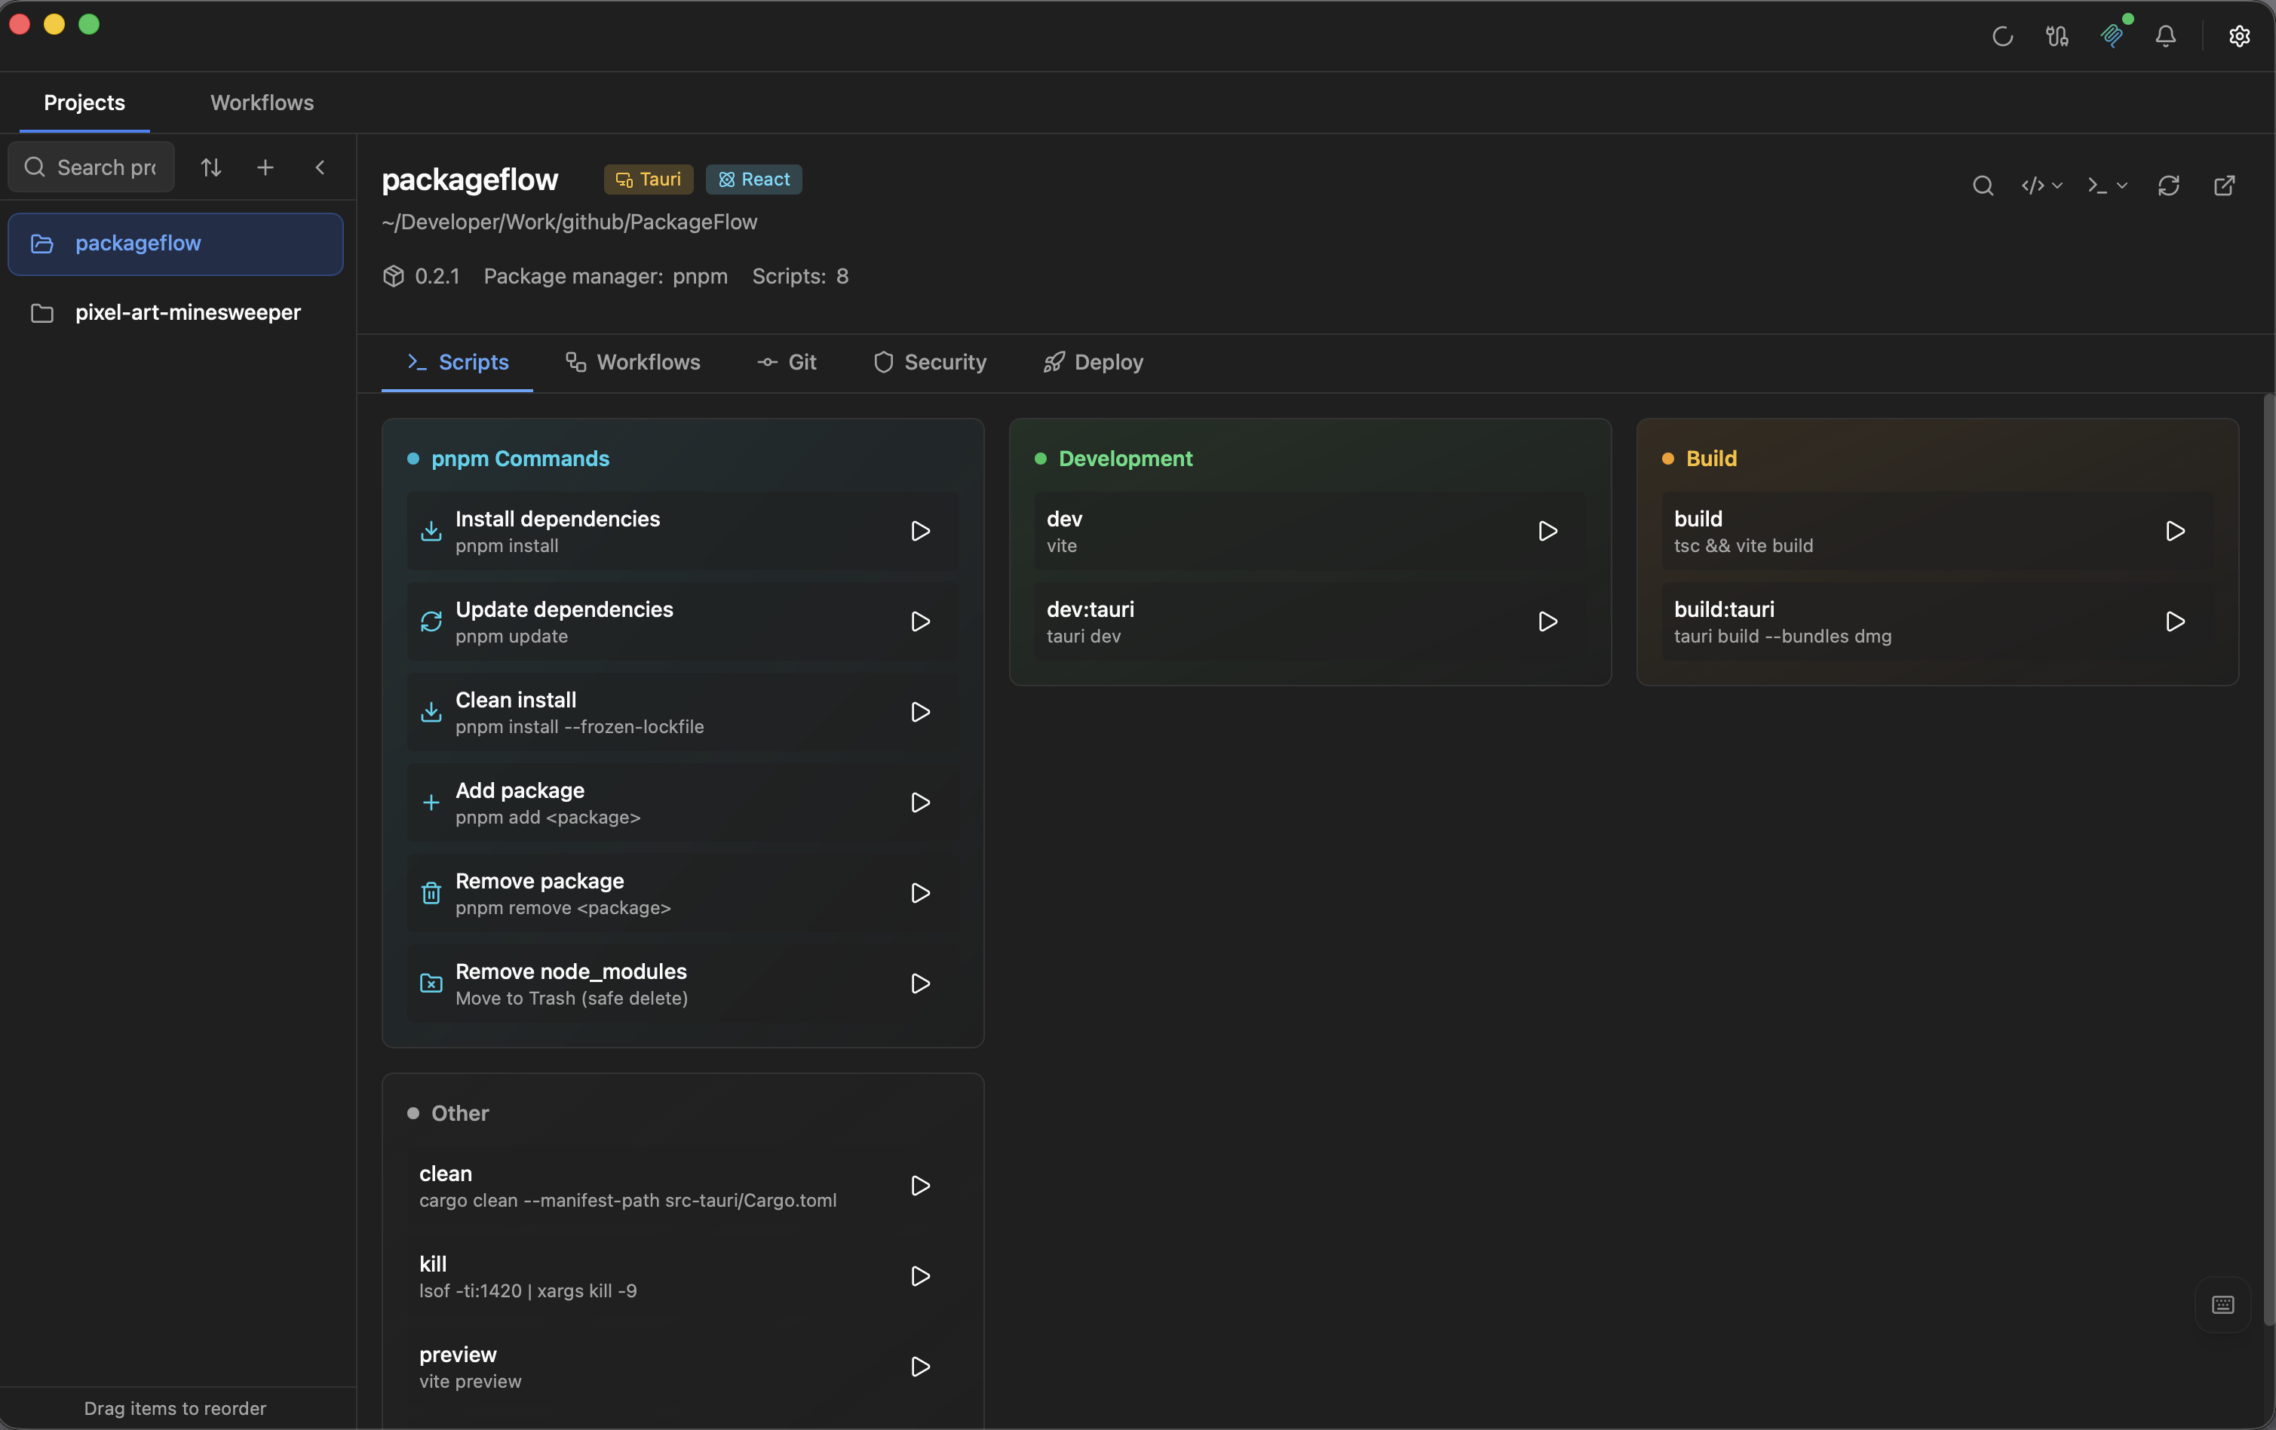Screen dimensions: 2276x1430
Task: Open keyboard shortcuts icon at bottom right
Action: tap(2222, 1304)
